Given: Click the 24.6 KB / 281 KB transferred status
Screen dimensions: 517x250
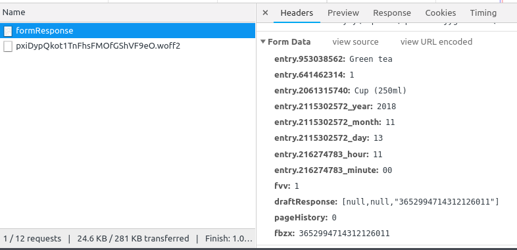Looking at the screenshot, I should point(134,238).
